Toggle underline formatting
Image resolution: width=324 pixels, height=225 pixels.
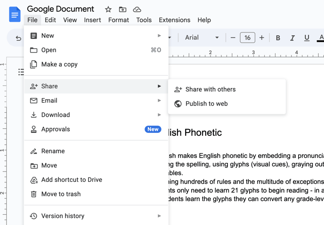307,38
